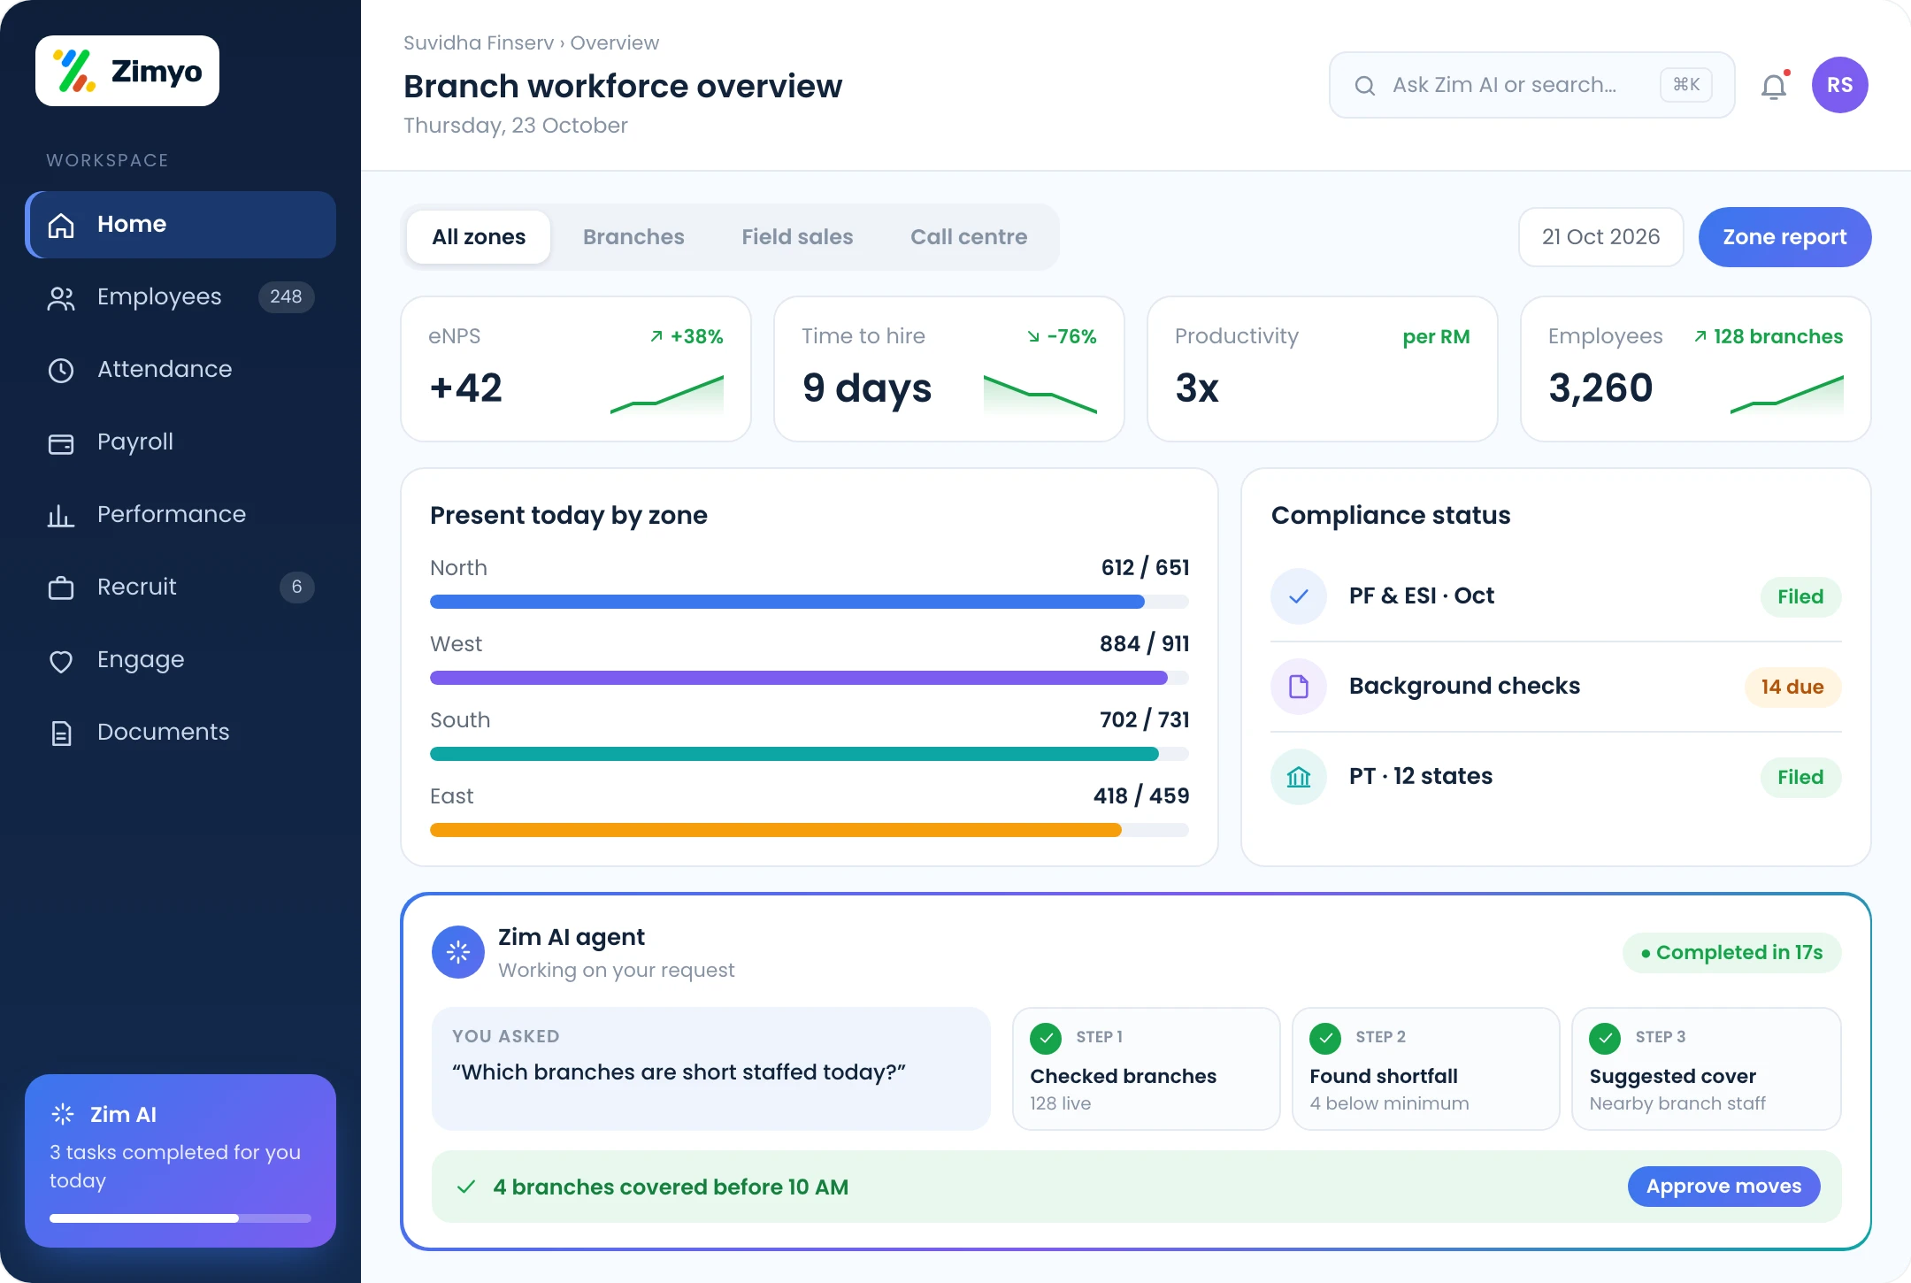Switch to the Branches tab

(633, 237)
